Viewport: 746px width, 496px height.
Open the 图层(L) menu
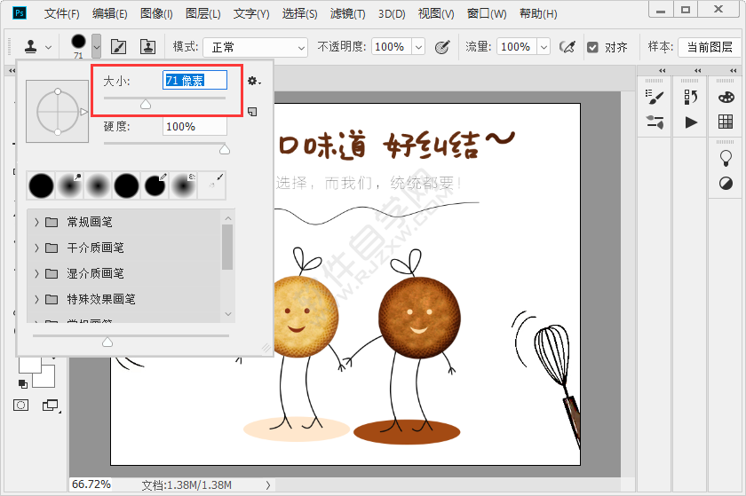coord(203,14)
